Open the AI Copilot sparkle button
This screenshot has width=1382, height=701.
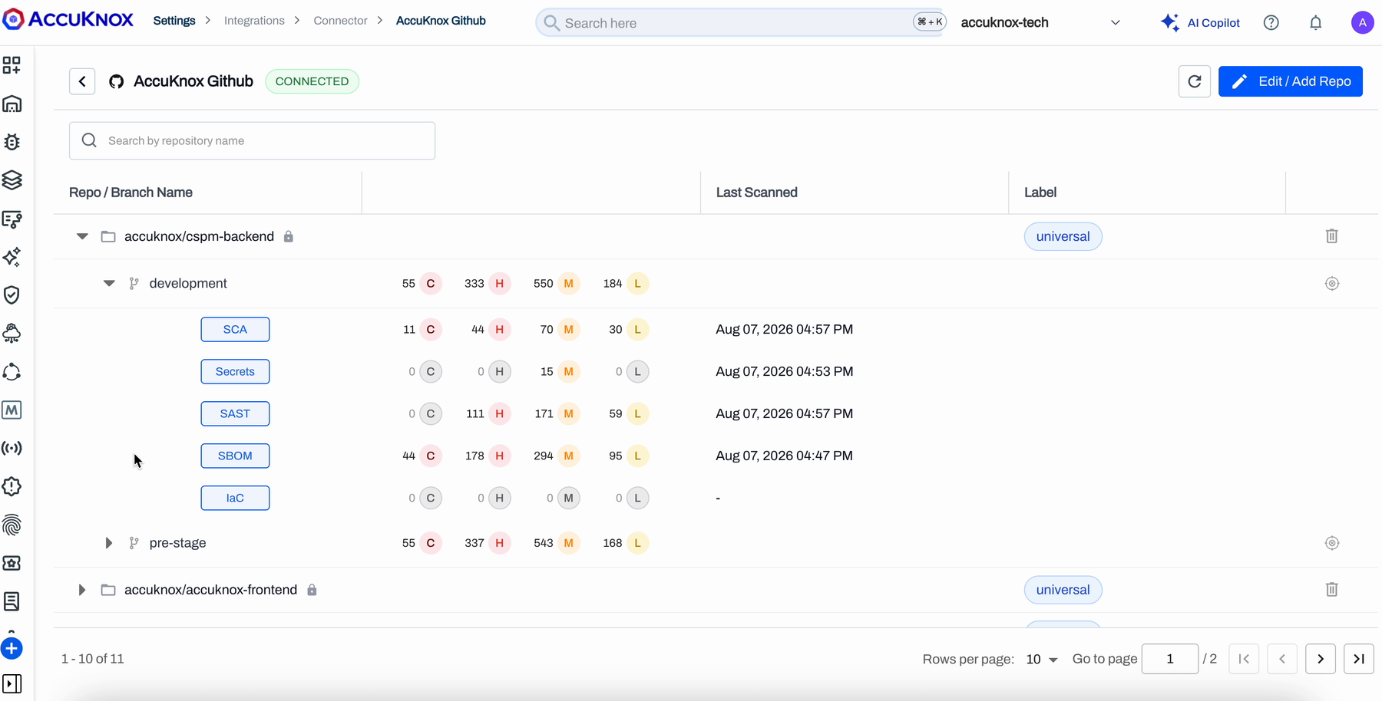pyautogui.click(x=1200, y=23)
